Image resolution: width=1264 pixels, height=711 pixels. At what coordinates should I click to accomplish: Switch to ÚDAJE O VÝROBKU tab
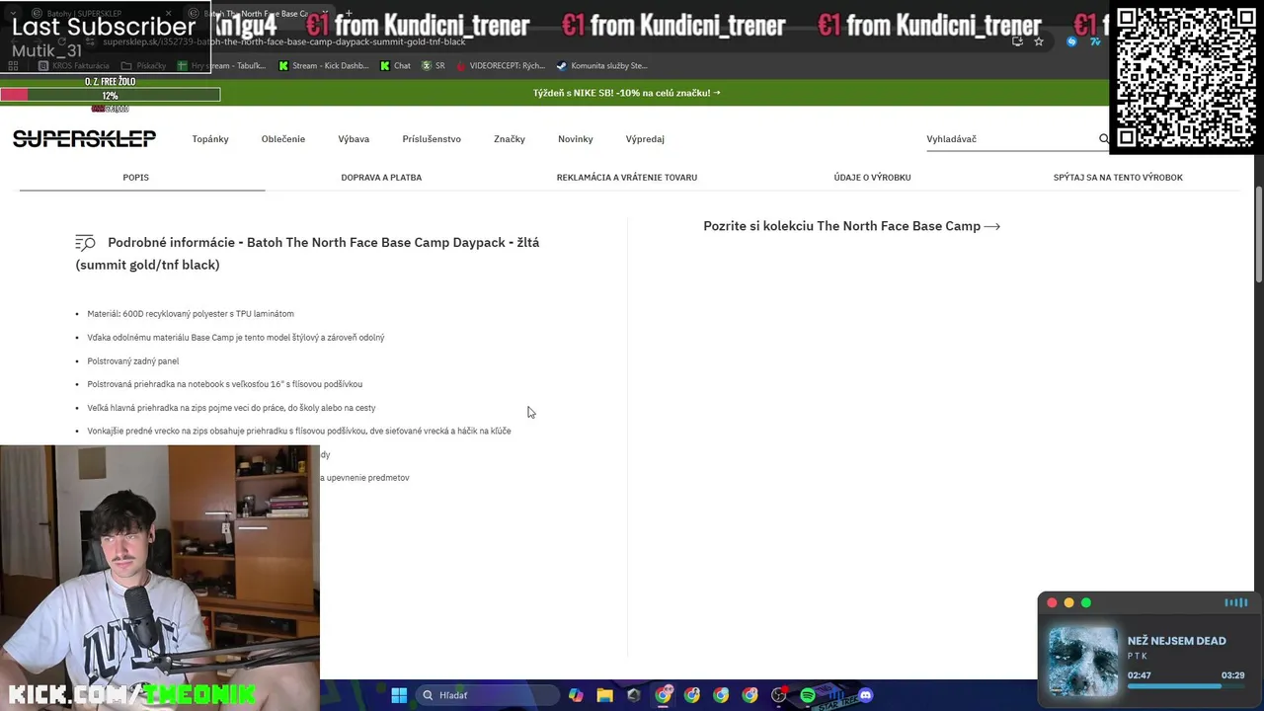coord(872,178)
